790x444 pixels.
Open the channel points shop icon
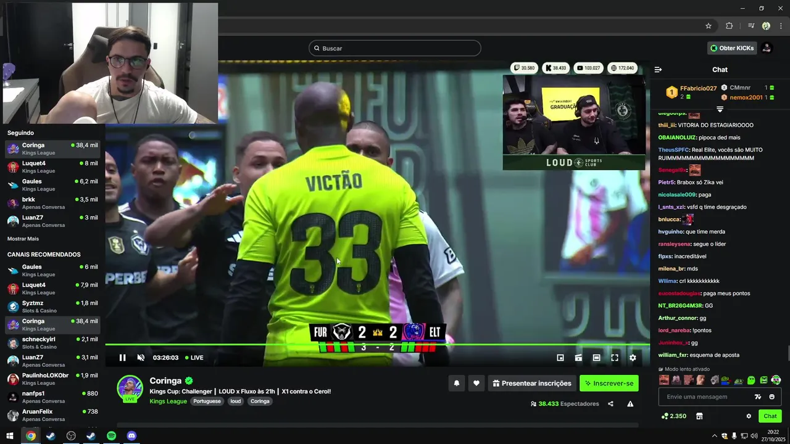tap(699, 416)
